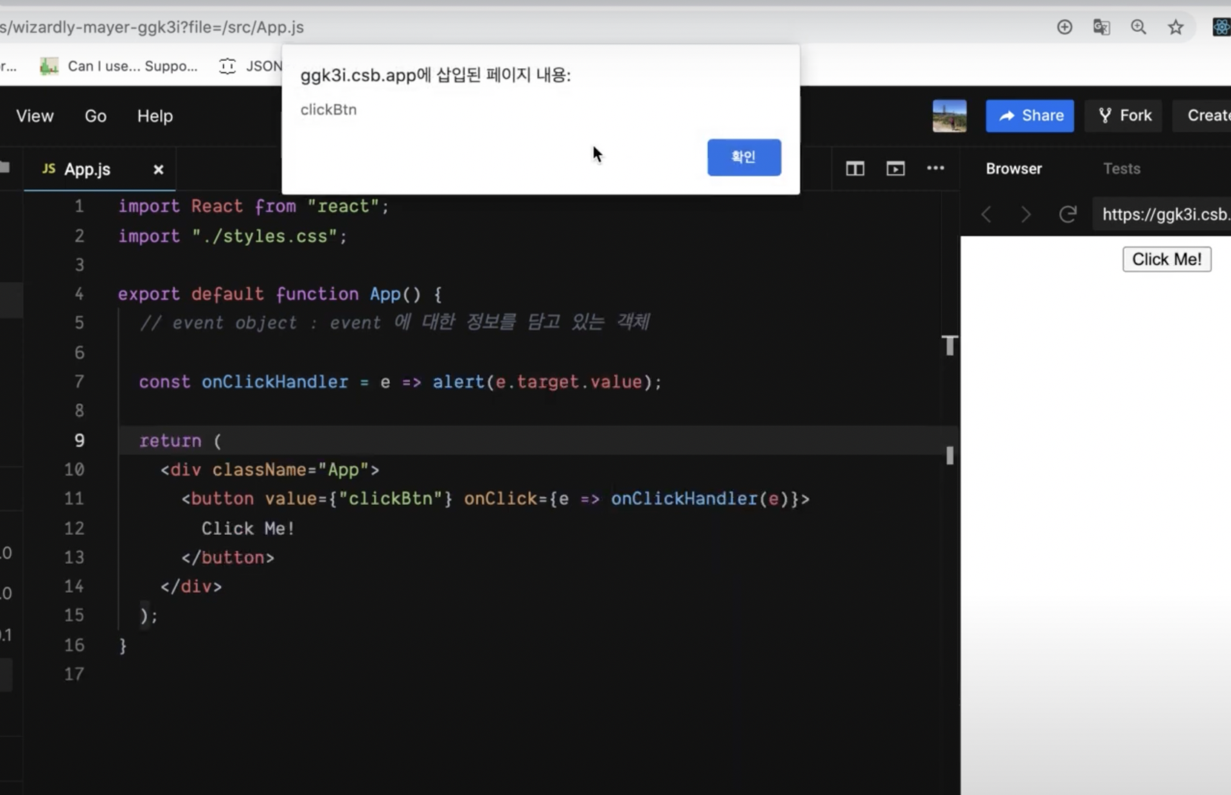
Task: Select the Browser tab
Action: pos(1013,168)
